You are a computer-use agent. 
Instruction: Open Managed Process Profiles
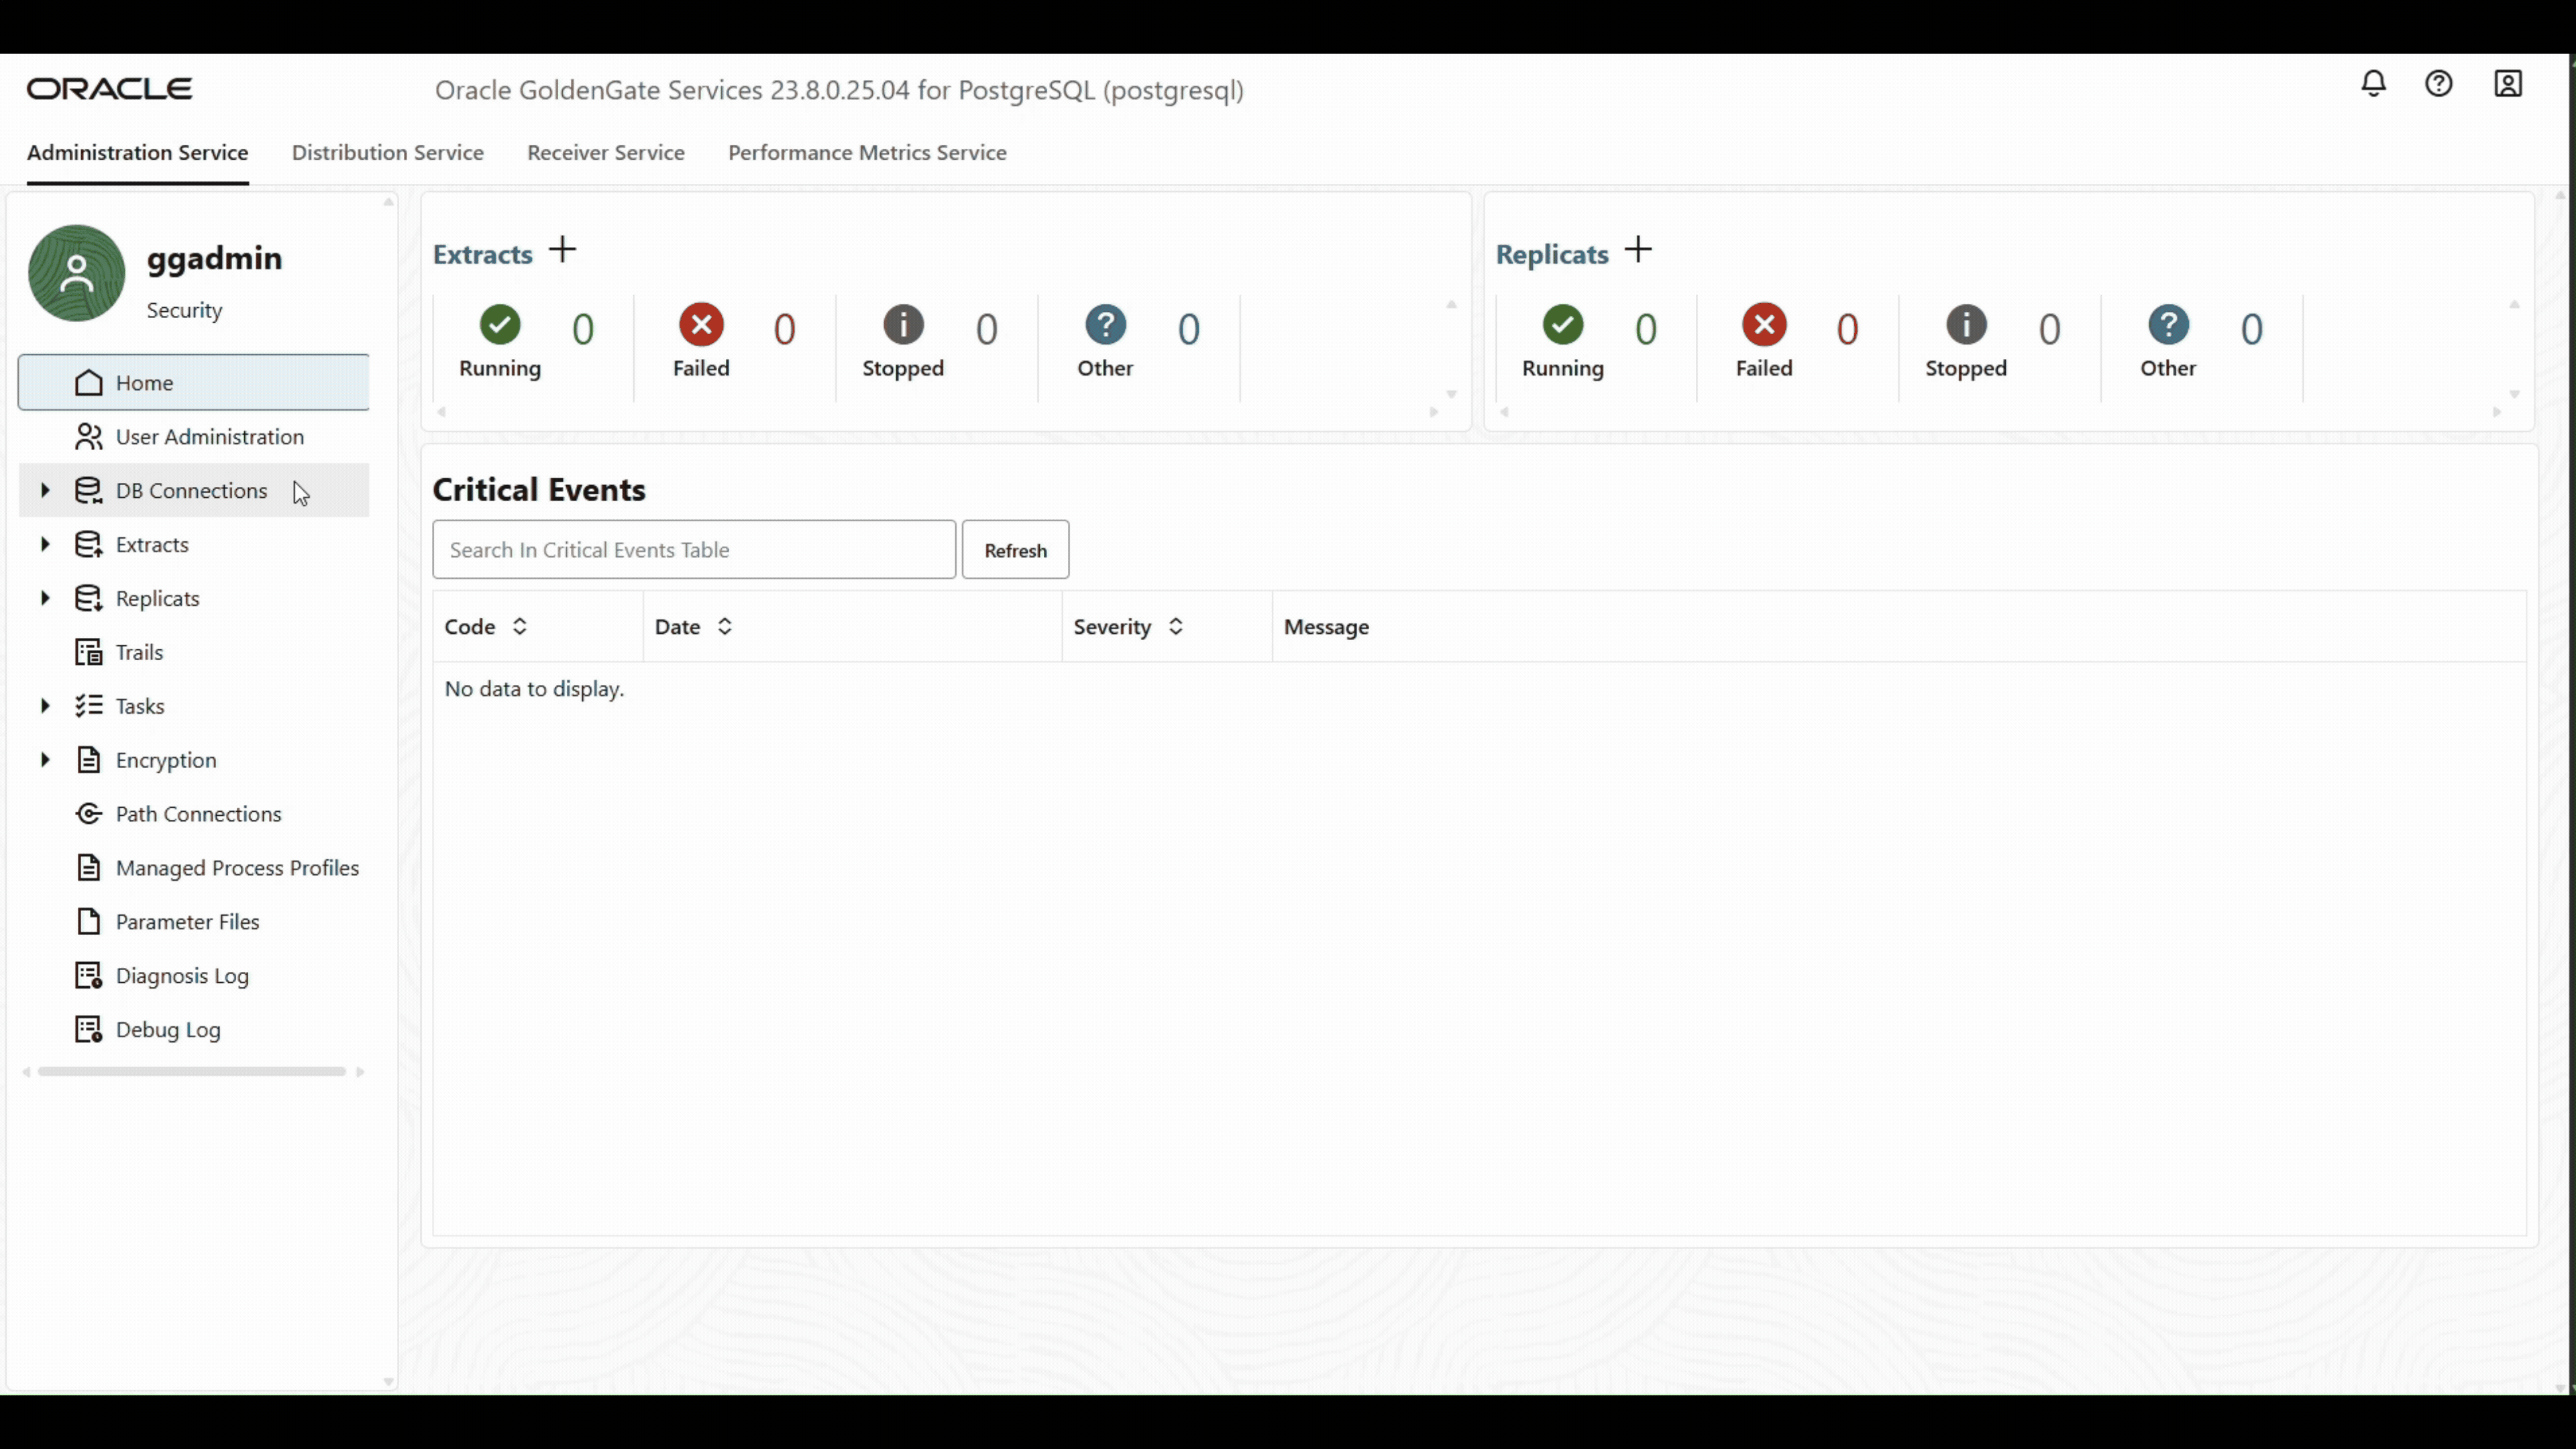click(x=238, y=867)
